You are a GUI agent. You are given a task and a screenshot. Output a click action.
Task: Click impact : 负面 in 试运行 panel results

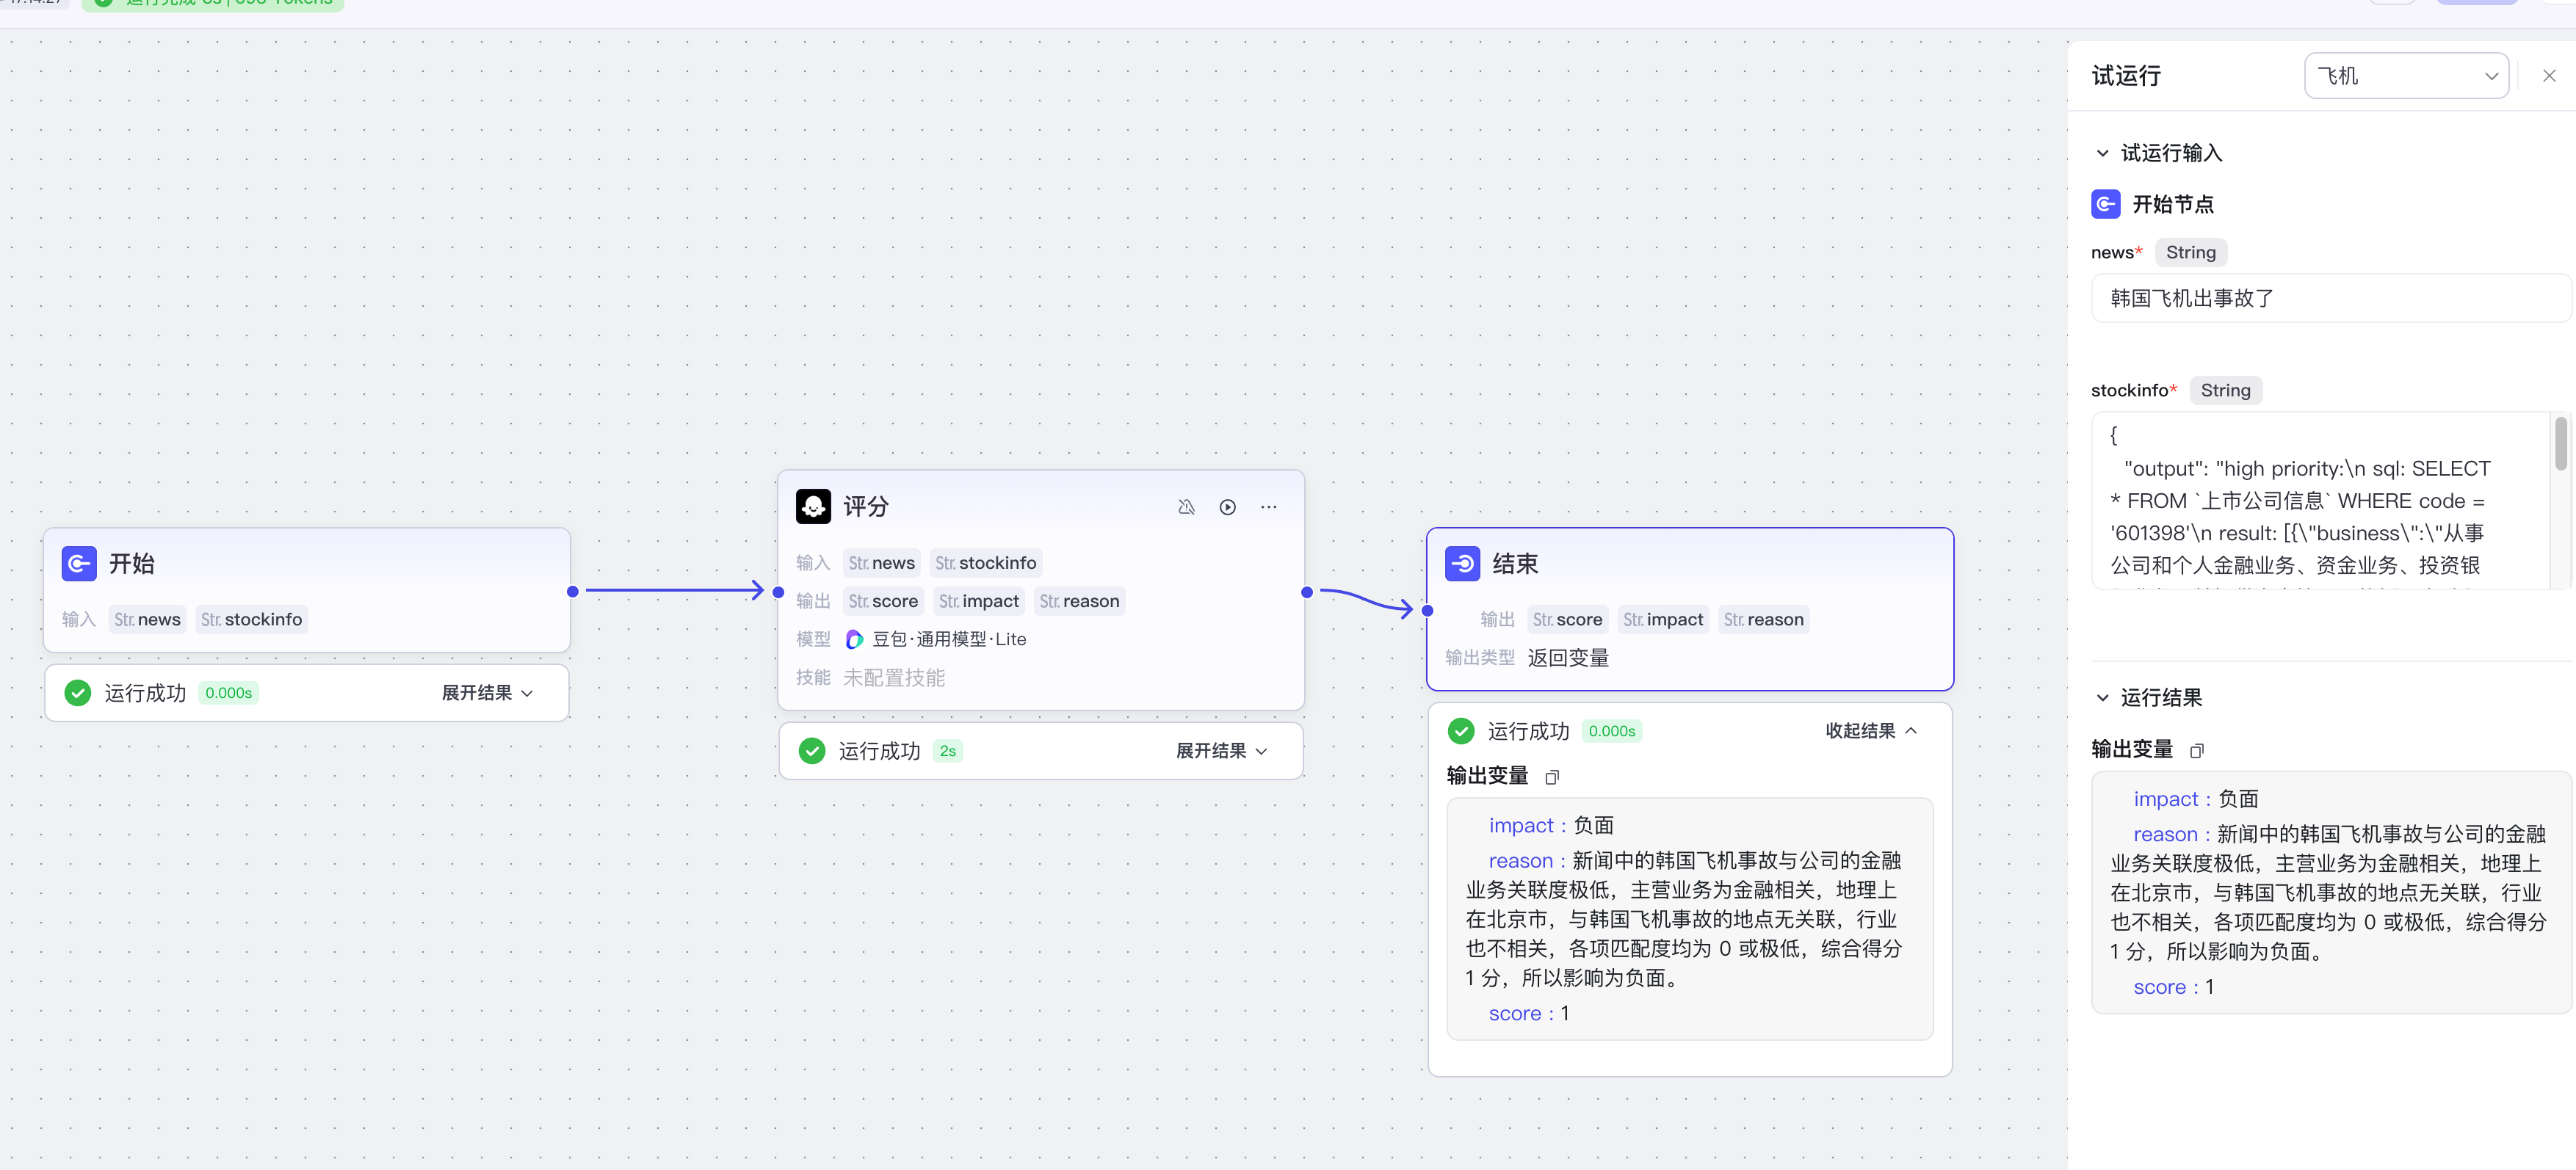[x=2195, y=799]
